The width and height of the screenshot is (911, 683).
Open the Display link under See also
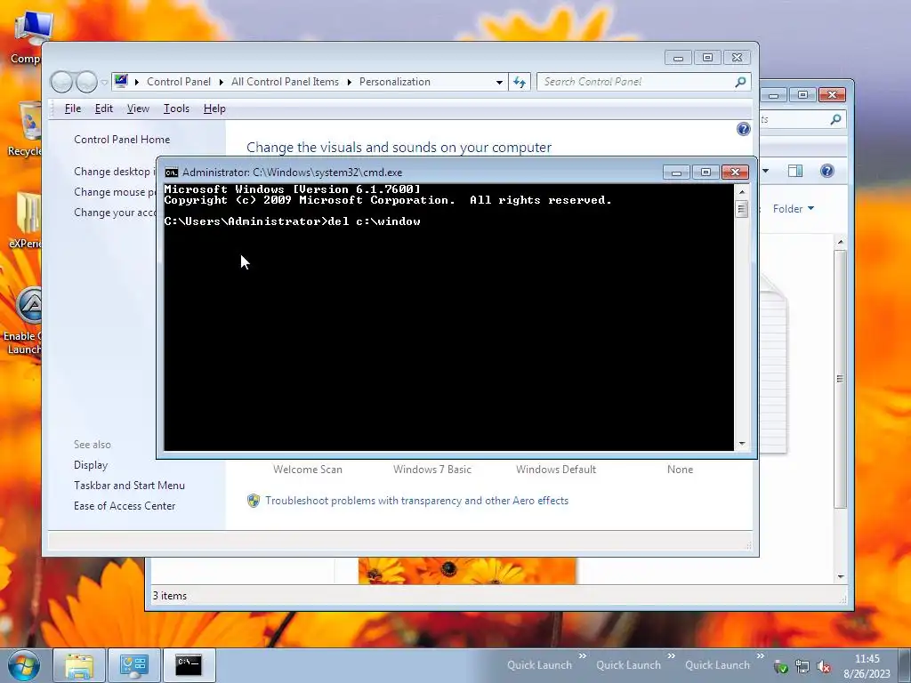pos(91,464)
